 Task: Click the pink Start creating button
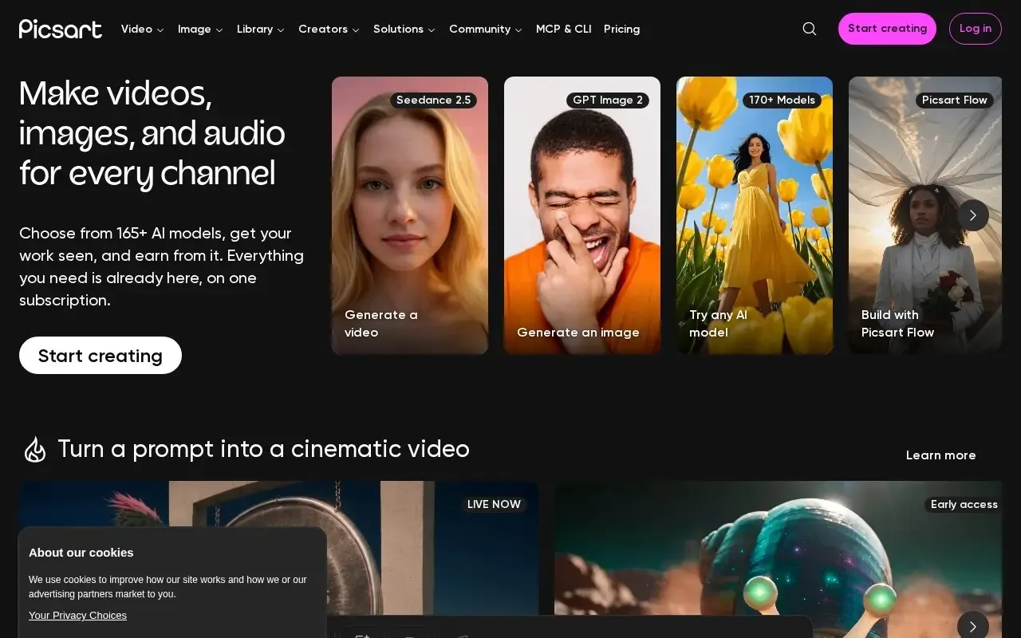pyautogui.click(x=887, y=29)
